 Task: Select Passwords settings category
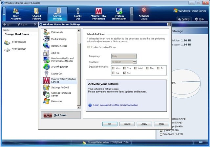pos(59,32)
